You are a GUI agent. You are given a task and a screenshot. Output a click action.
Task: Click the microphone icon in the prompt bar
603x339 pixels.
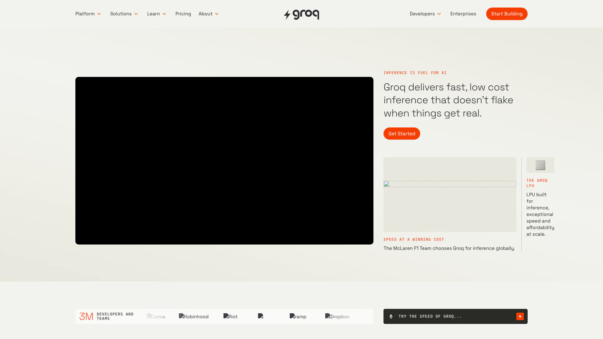(x=391, y=316)
